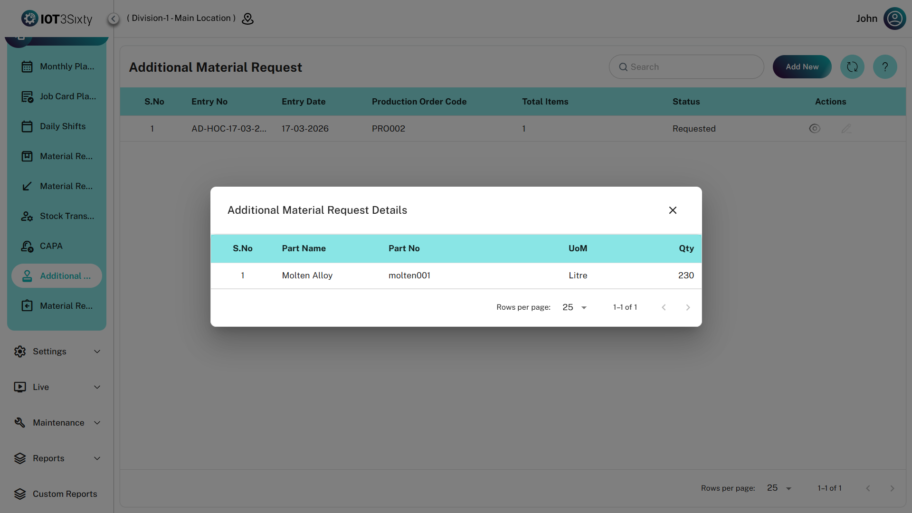Screen dimensions: 912x513
Task: Click the CAPA sidebar icon
Action: [x=27, y=246]
